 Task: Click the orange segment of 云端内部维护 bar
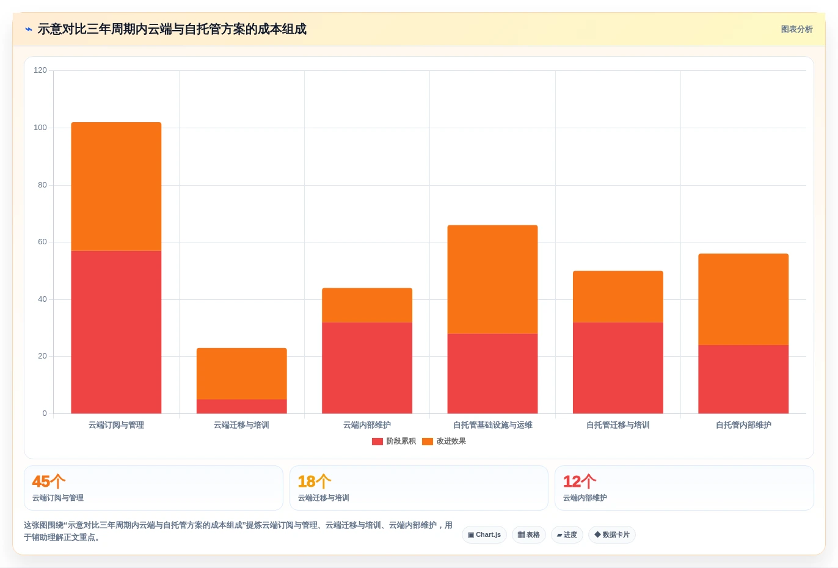(x=367, y=305)
